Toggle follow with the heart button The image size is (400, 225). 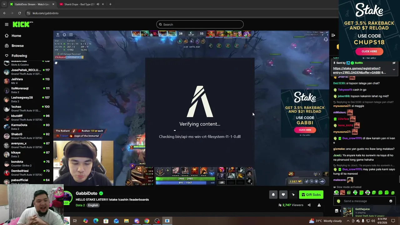tap(283, 195)
